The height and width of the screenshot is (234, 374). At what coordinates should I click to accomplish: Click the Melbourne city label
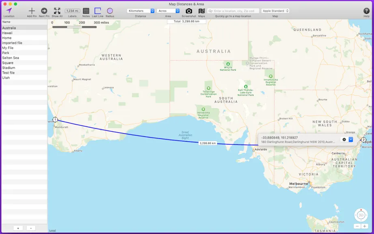coord(299,184)
